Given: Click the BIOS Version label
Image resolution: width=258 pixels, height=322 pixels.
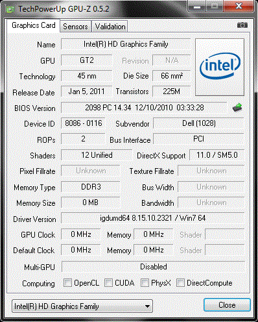Looking at the screenshot, I should tap(35, 108).
